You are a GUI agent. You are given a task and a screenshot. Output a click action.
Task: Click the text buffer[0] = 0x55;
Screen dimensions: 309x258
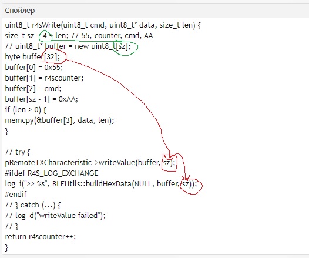33,68
